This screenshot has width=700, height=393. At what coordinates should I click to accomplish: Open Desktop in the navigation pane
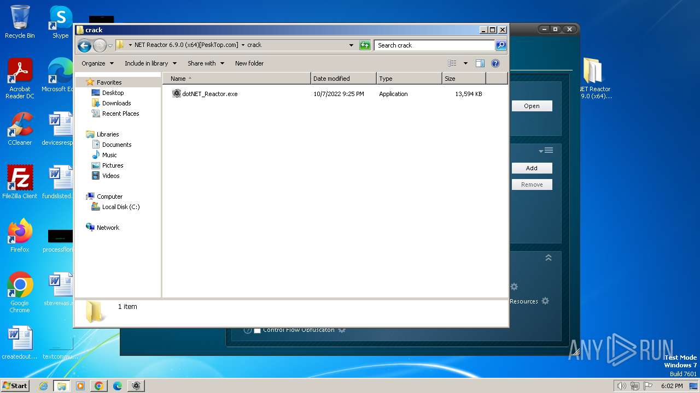pyautogui.click(x=113, y=93)
